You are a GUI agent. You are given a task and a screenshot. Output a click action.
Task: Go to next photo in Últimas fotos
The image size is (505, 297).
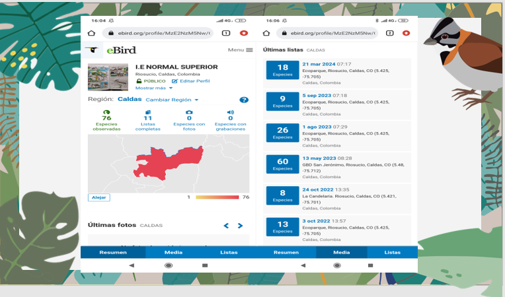241,226
